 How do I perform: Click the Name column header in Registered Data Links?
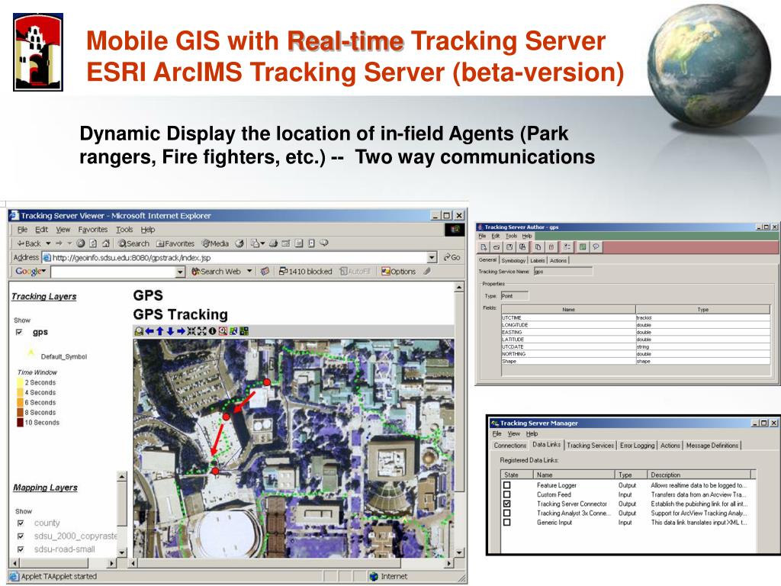(x=574, y=475)
